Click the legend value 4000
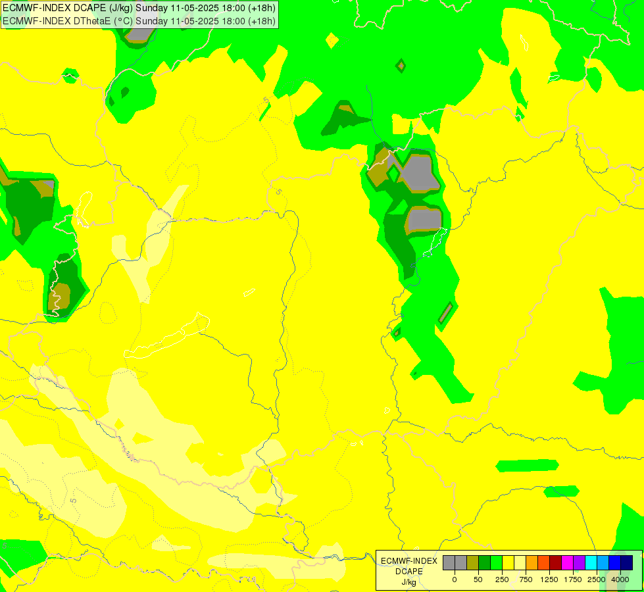The width and height of the screenshot is (644, 592). tap(620, 580)
